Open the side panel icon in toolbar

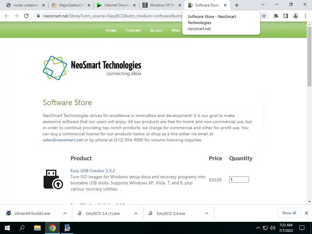point(286,16)
